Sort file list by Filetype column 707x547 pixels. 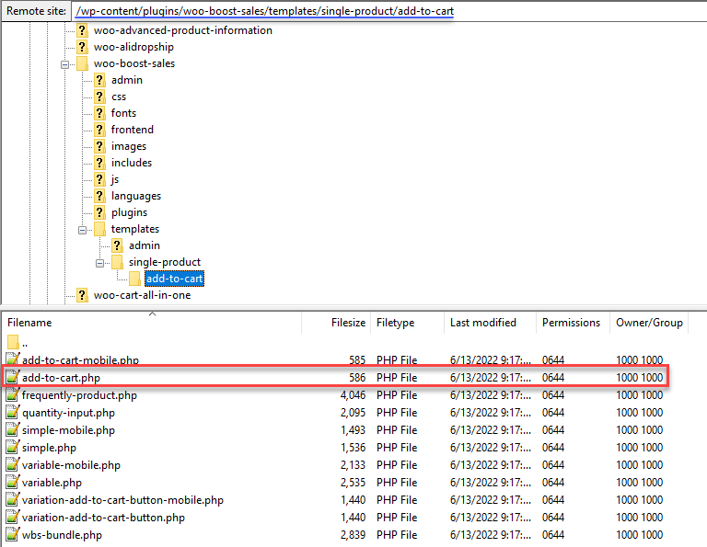396,323
